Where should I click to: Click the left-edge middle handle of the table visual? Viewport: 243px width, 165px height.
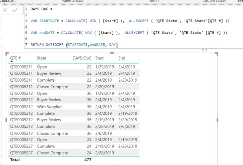point(6,120)
